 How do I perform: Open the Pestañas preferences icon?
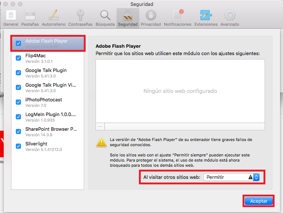(30, 15)
